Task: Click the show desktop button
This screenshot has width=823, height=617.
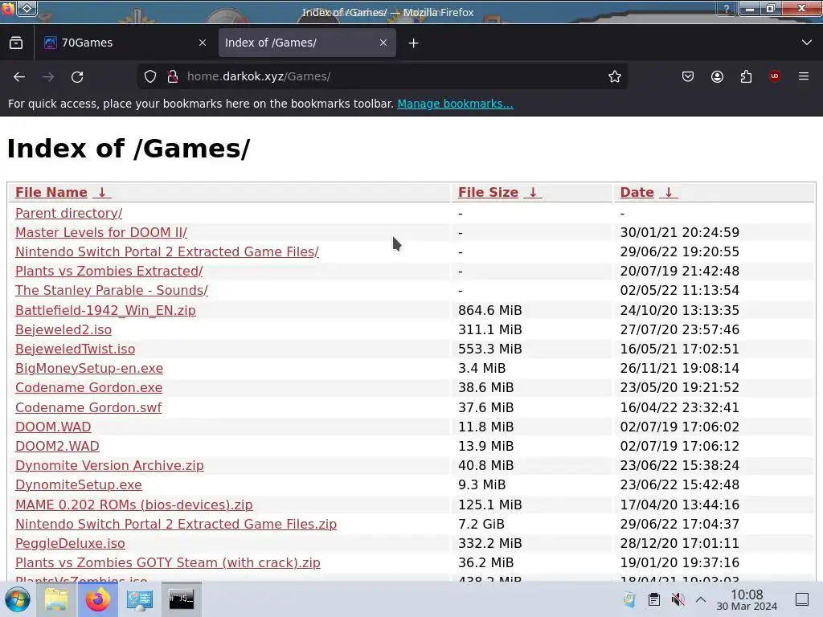Action: (x=803, y=599)
